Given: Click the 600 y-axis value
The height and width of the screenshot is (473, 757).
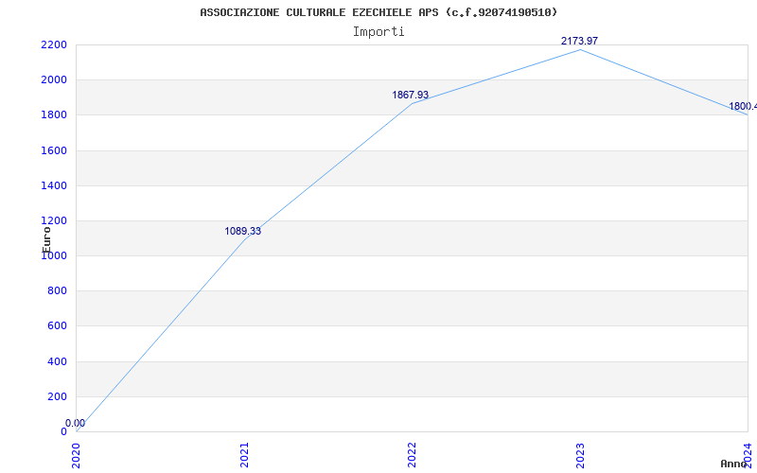Looking at the screenshot, I should (x=57, y=326).
